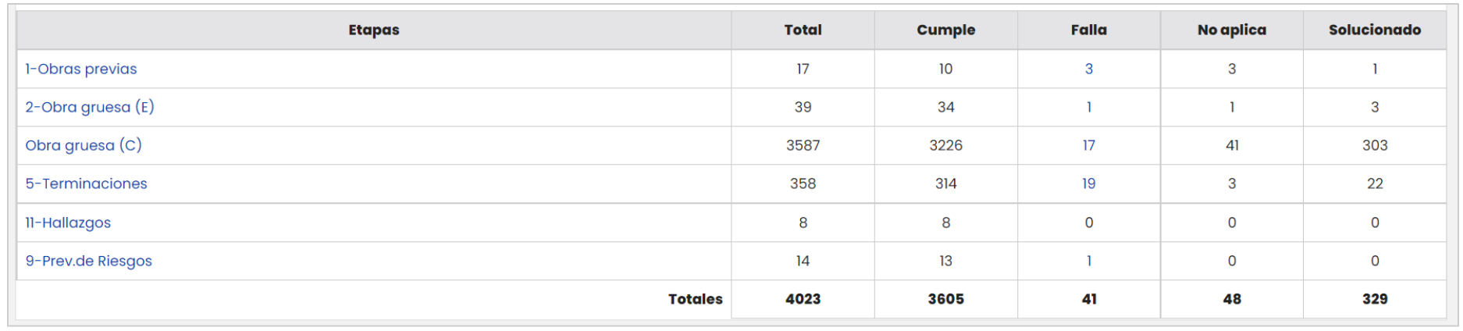Image resolution: width=1463 pixels, height=331 pixels.
Task: Open the 17 failures in Obra gruesa (C)
Action: [x=1088, y=145]
